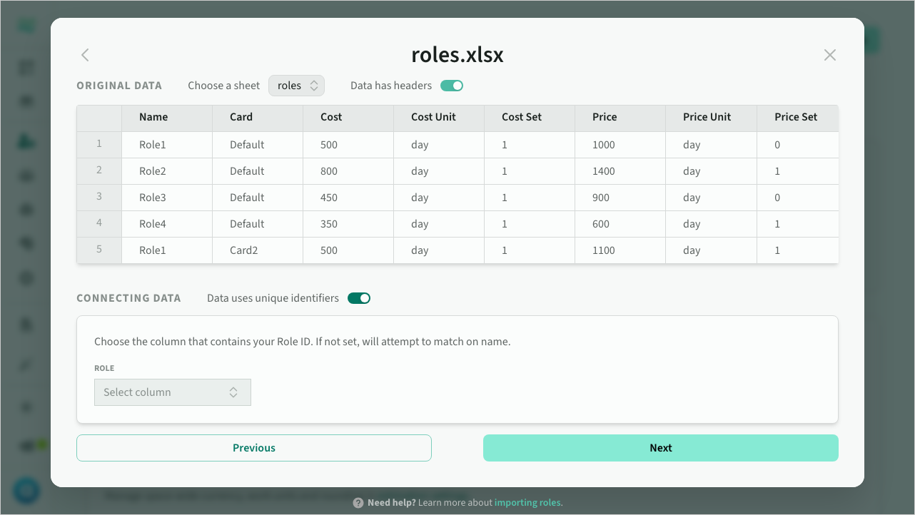Image resolution: width=915 pixels, height=515 pixels.
Task: Open the Choose a sheet dropdown
Action: coord(296,86)
